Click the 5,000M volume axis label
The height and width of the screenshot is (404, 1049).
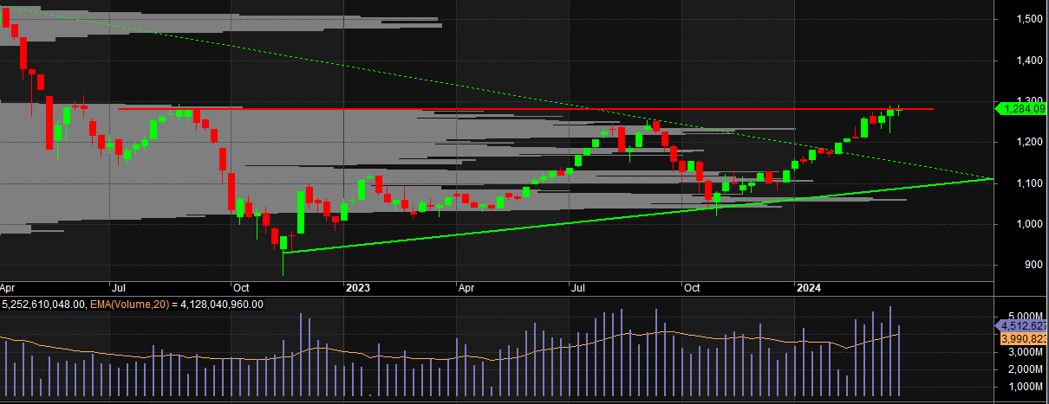[x=1024, y=316]
